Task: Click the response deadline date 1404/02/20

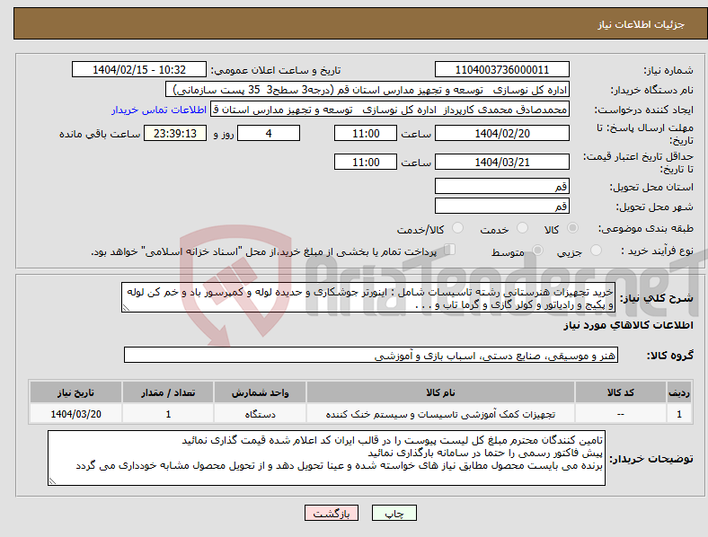Action: (x=501, y=133)
